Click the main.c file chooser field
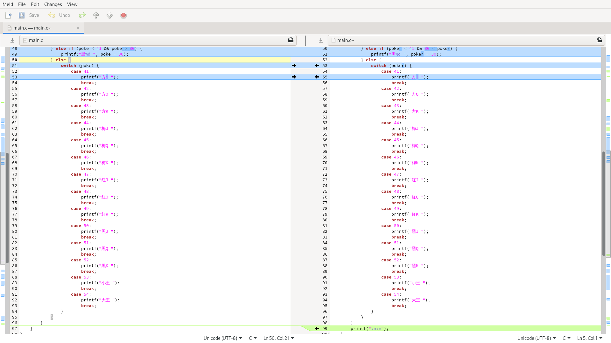This screenshot has width=611, height=343. pos(158,40)
